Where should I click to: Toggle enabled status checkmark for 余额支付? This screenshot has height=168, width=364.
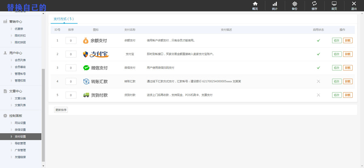click(x=318, y=40)
